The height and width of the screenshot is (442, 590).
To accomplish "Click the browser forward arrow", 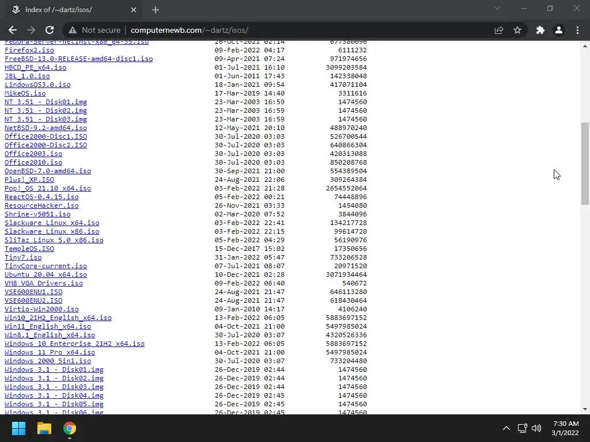I will 31,30.
